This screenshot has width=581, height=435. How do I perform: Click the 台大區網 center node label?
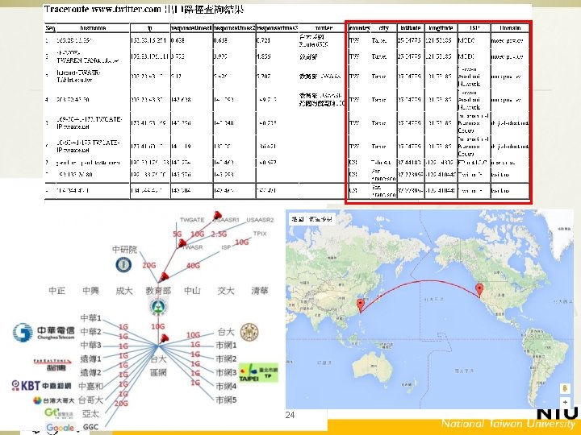tap(158, 366)
